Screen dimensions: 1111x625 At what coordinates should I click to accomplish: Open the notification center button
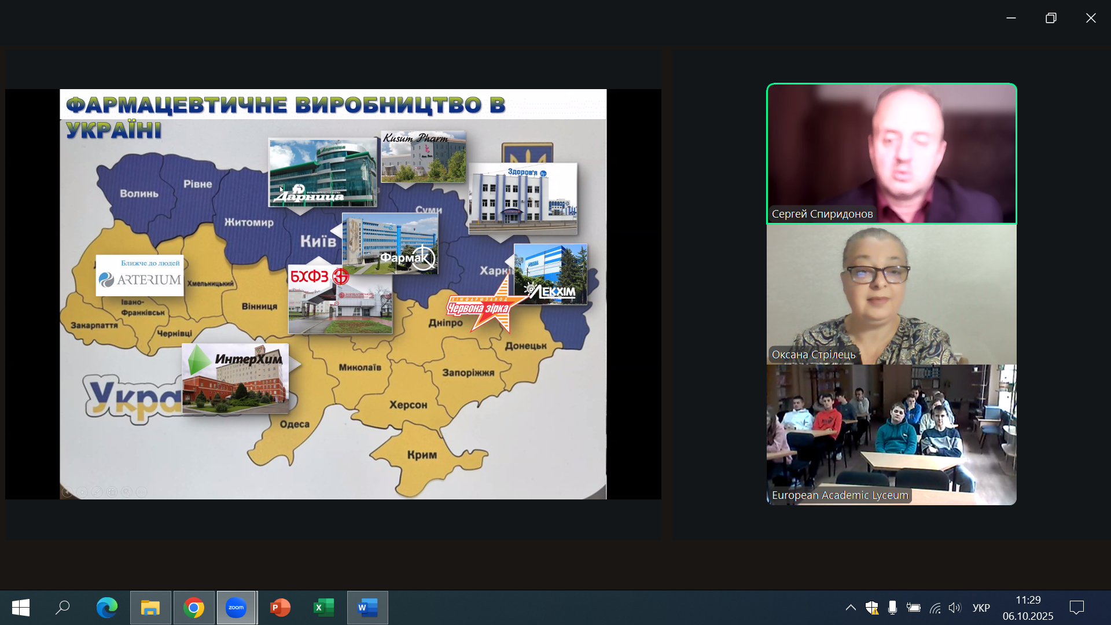point(1077,608)
